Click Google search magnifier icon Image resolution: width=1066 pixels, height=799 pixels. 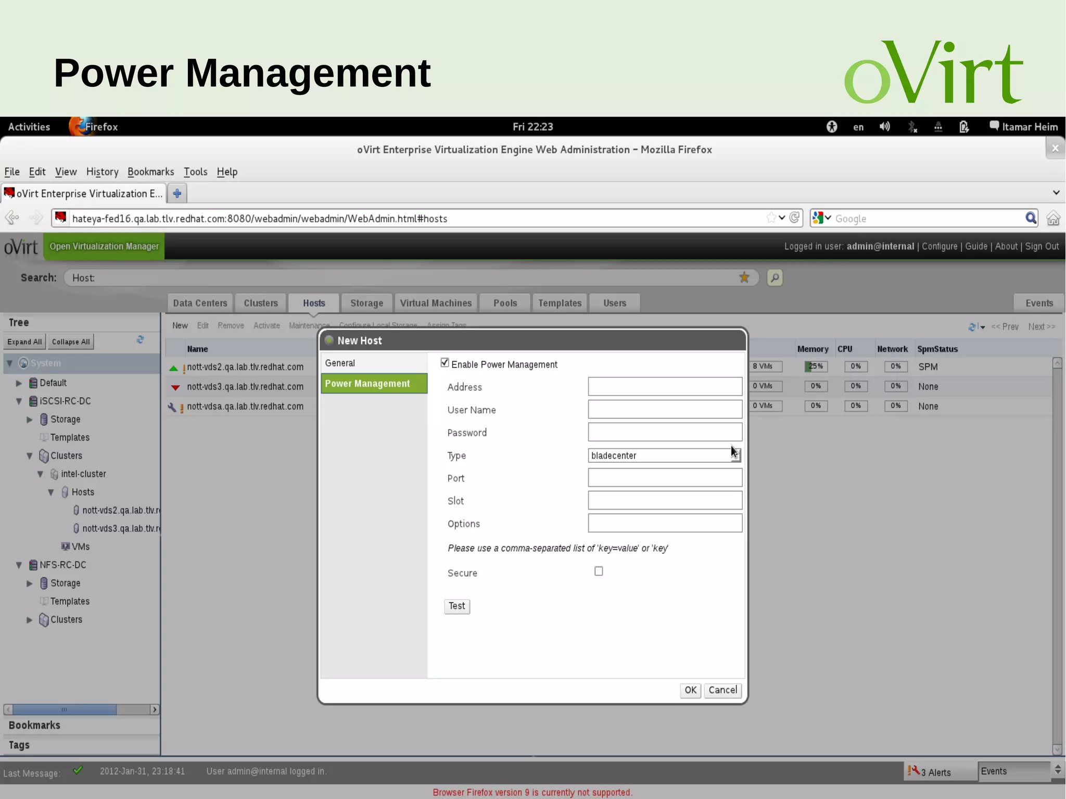coord(1030,218)
